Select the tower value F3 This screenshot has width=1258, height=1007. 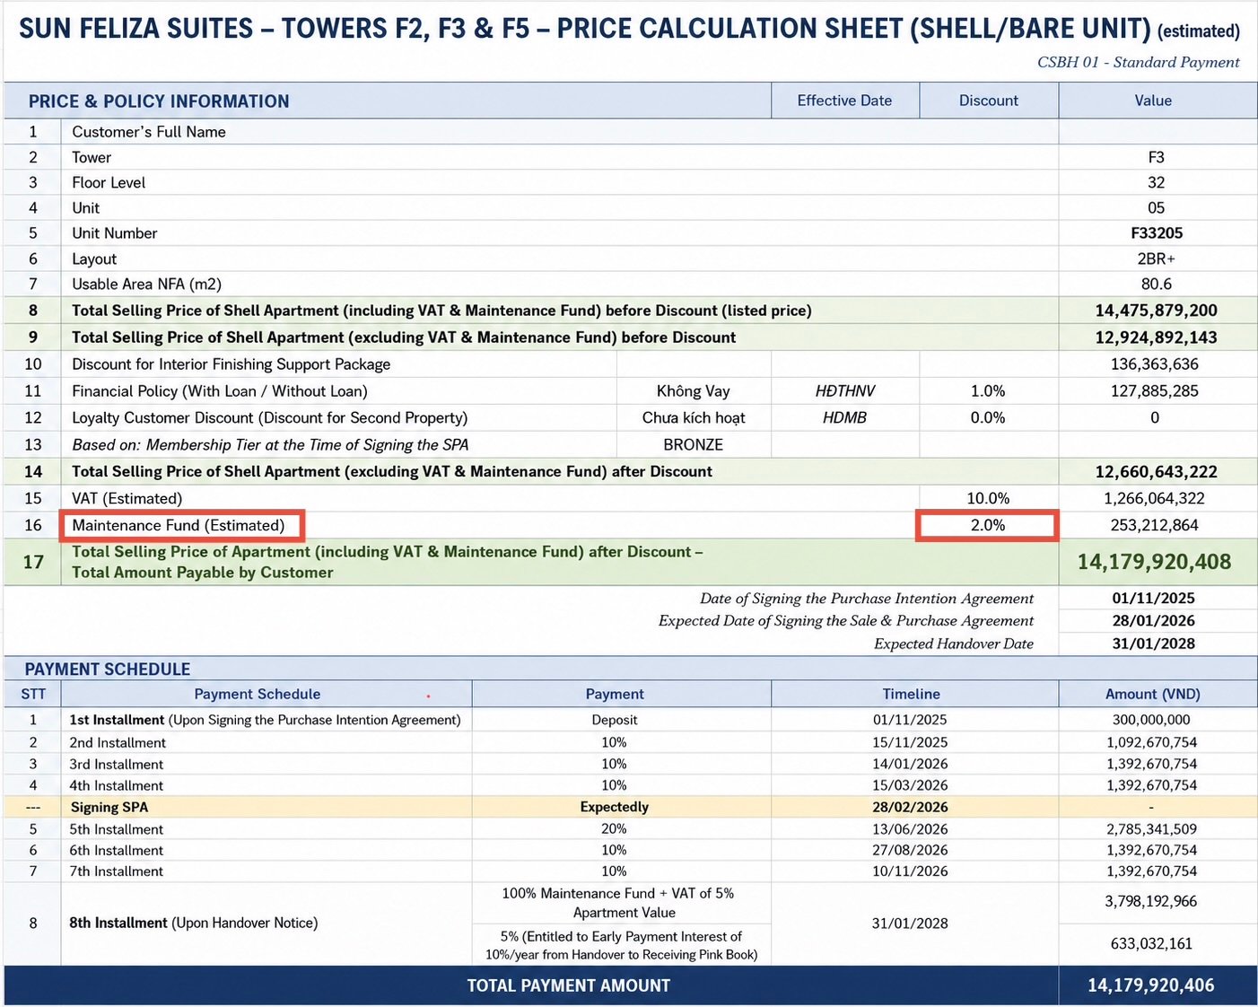tap(1156, 157)
